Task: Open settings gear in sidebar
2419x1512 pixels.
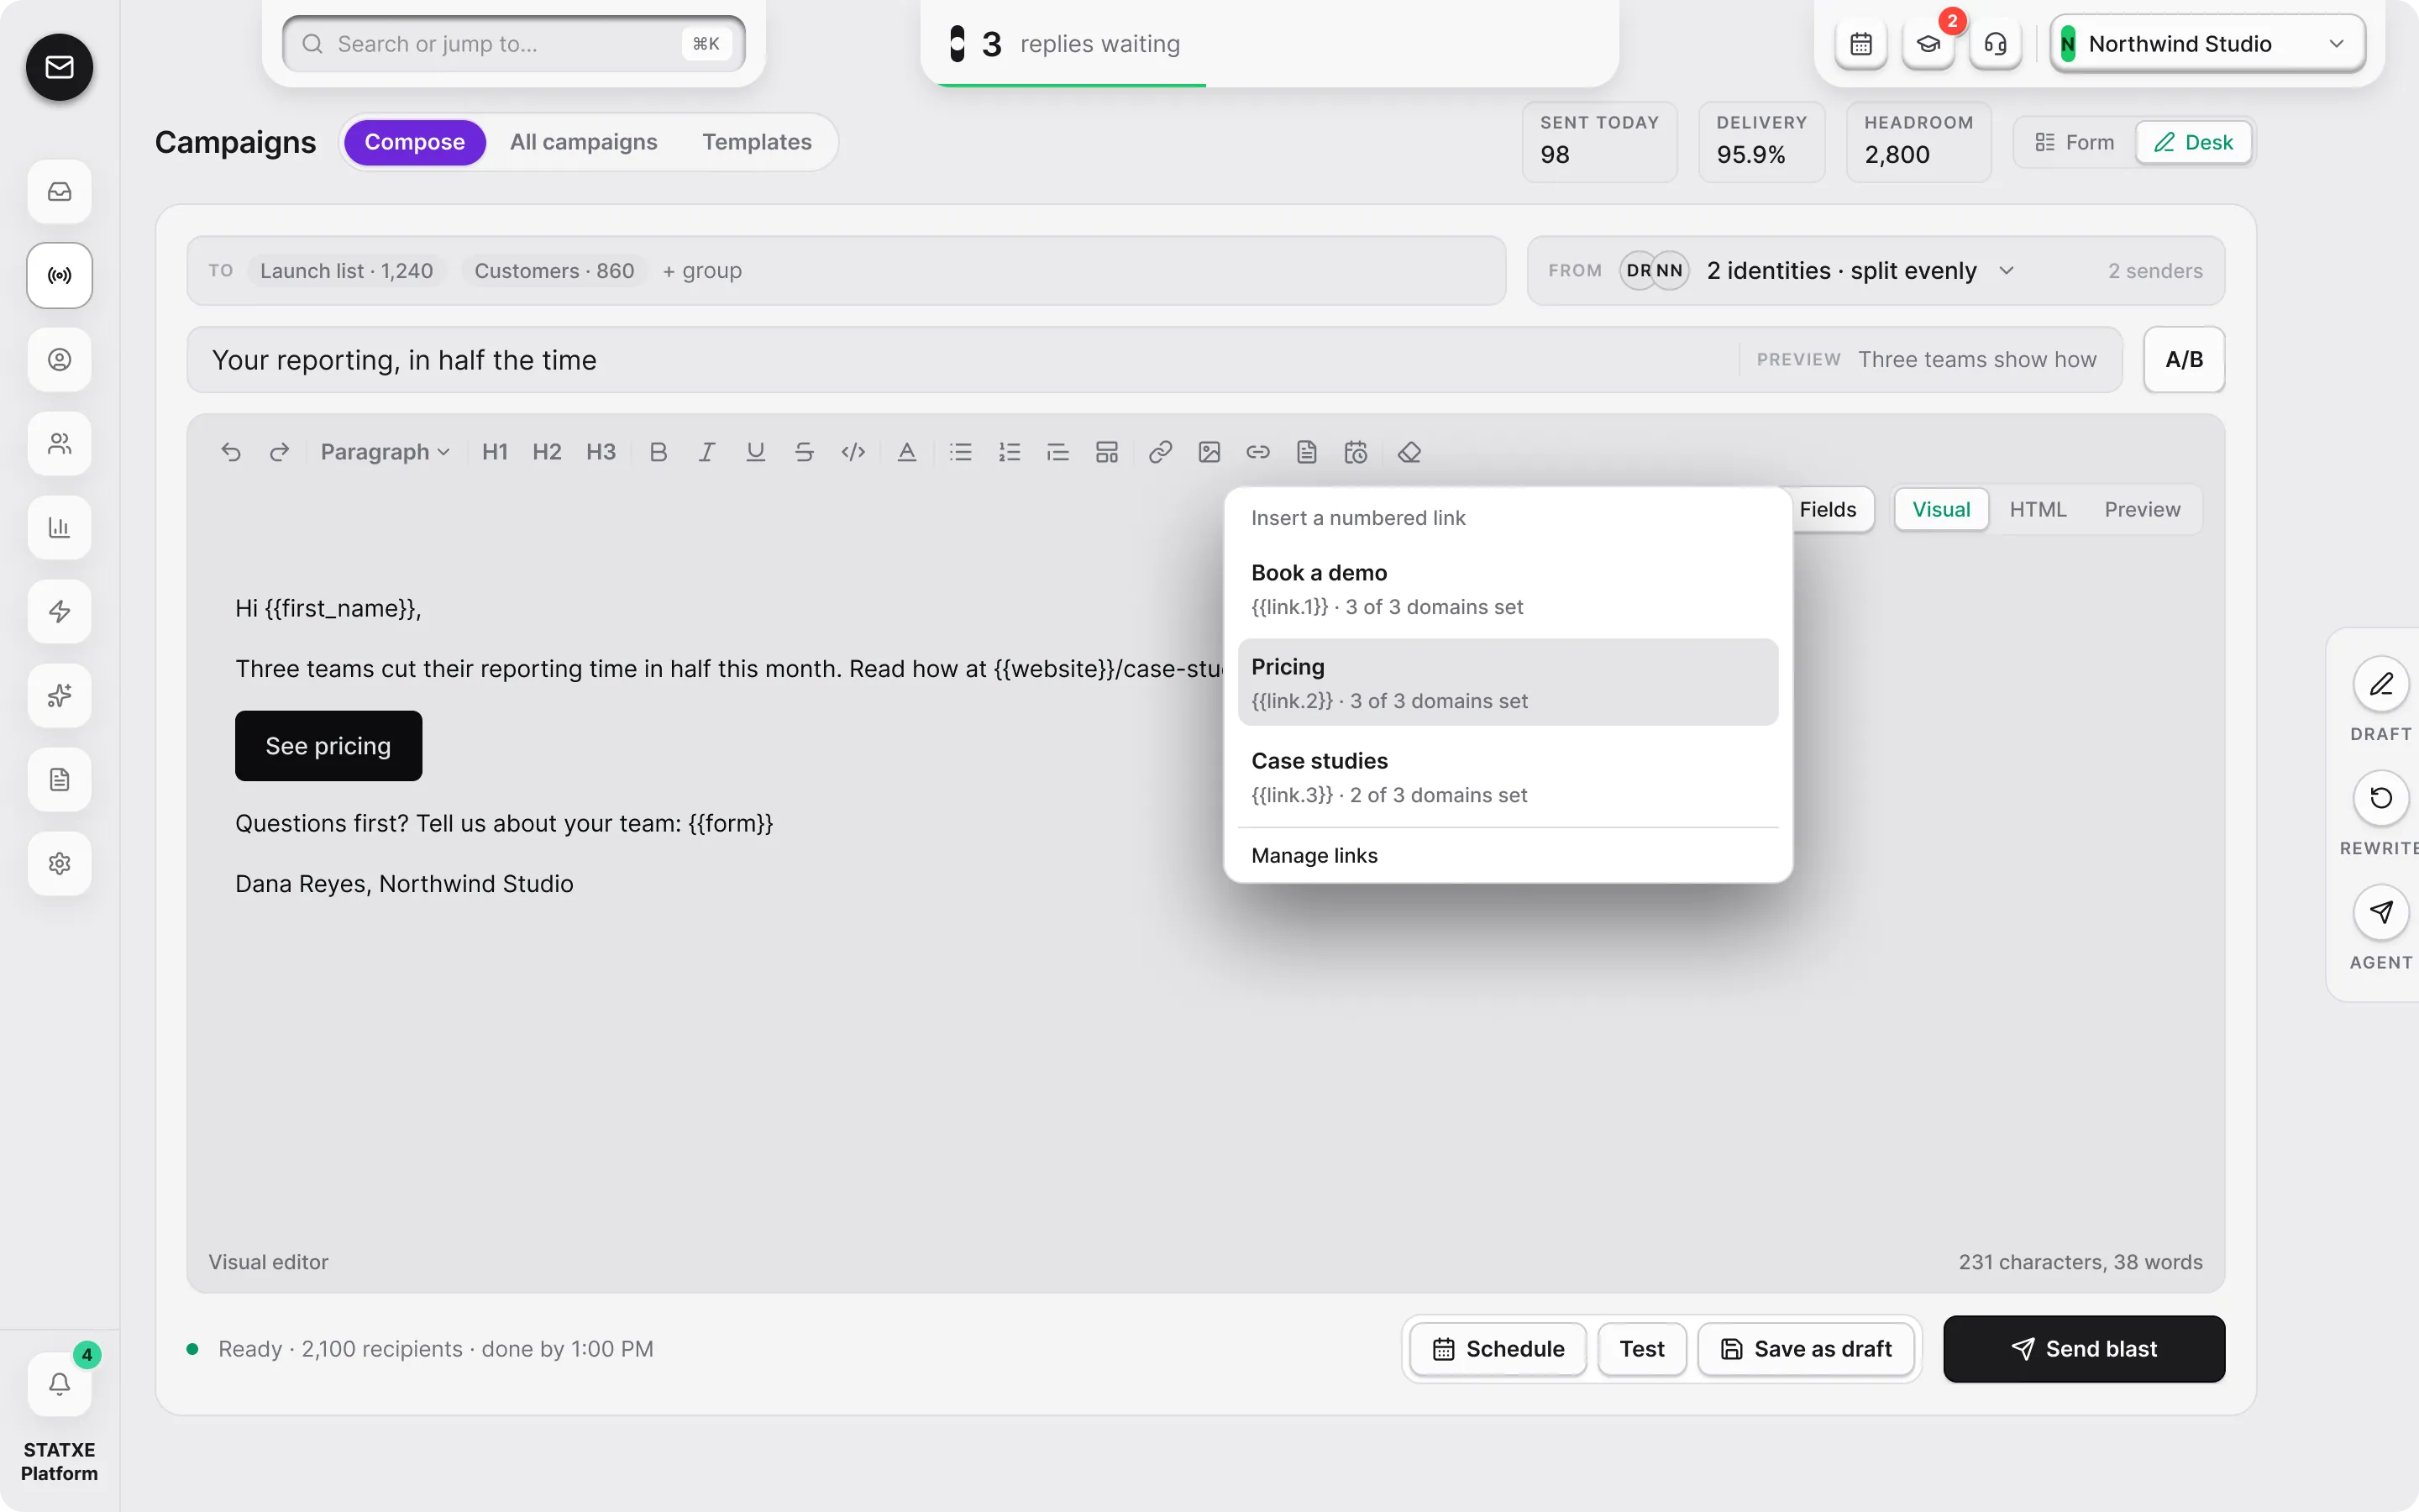Action: [60, 863]
